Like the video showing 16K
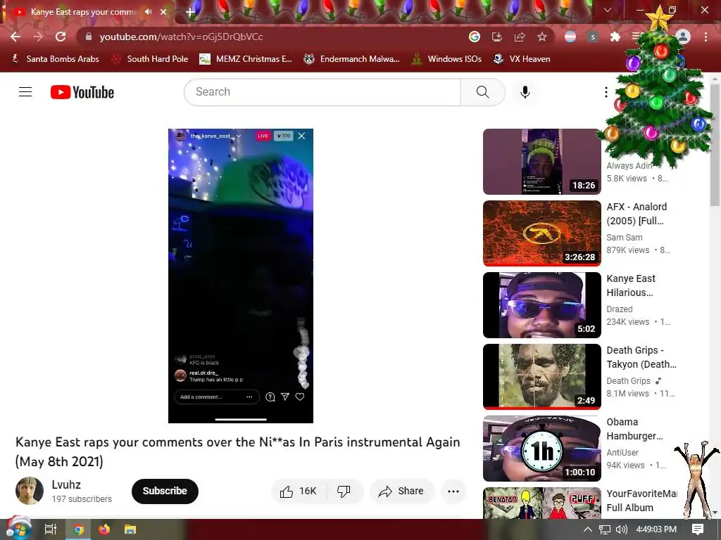The width and height of the screenshot is (721, 540). point(299,491)
